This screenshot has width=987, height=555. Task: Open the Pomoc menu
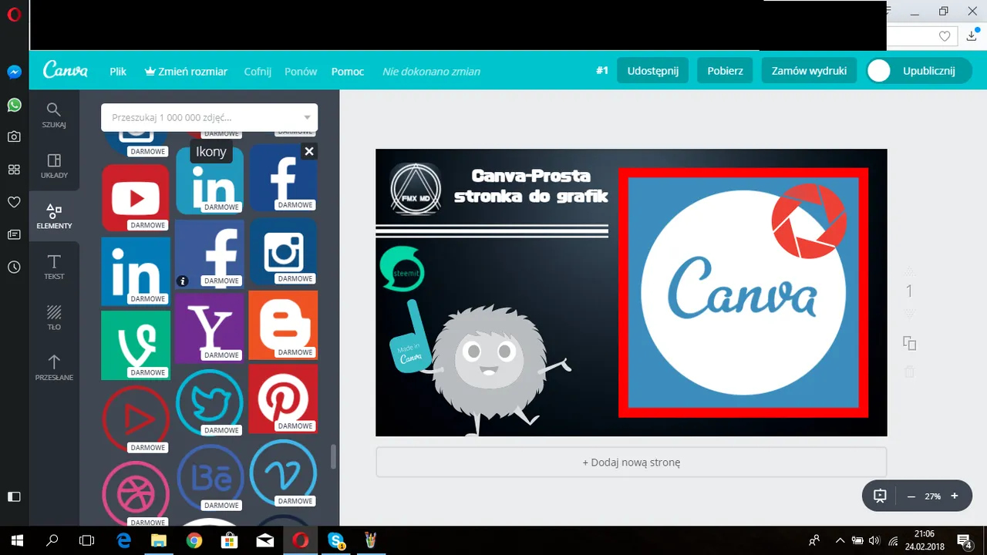point(348,71)
